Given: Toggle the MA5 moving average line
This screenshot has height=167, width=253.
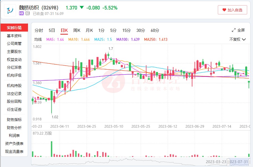Looking at the screenshot, I should click(x=55, y=39).
